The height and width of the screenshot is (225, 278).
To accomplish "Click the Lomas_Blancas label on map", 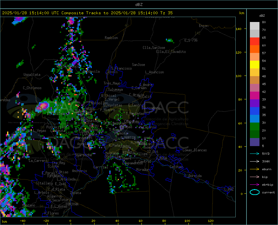I will (x=195, y=150).
